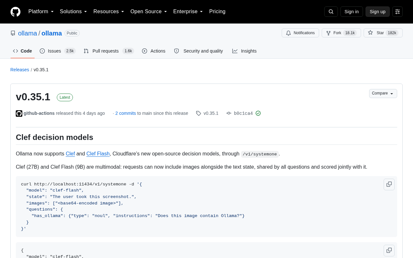
Task: Expand the Open Source menu
Action: pos(149,12)
